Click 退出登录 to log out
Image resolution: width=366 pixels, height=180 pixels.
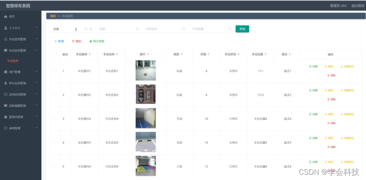pos(358,6)
